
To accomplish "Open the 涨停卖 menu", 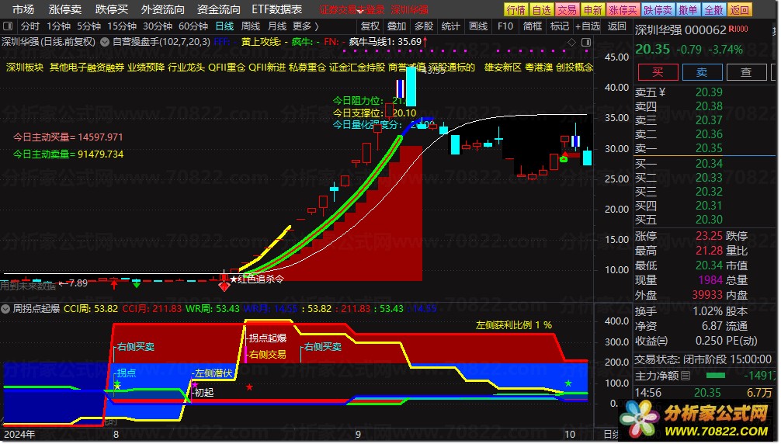I will tap(64, 9).
